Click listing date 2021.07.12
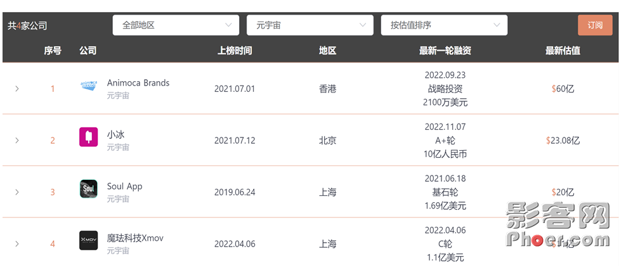Image resolution: width=638 pixels, height=275 pixels. click(x=235, y=140)
